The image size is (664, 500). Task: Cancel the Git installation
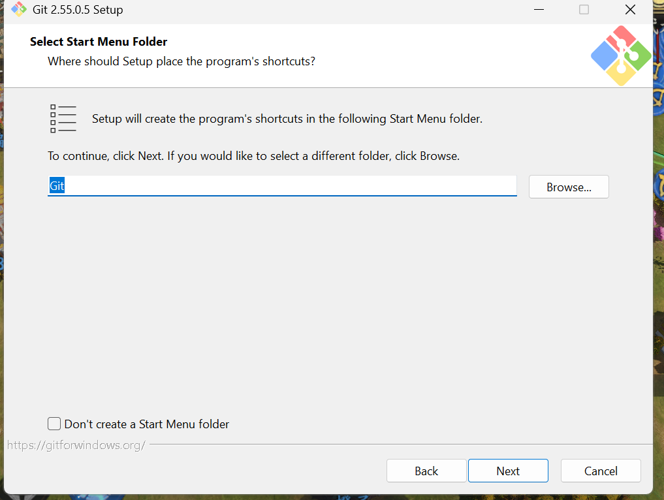601,471
